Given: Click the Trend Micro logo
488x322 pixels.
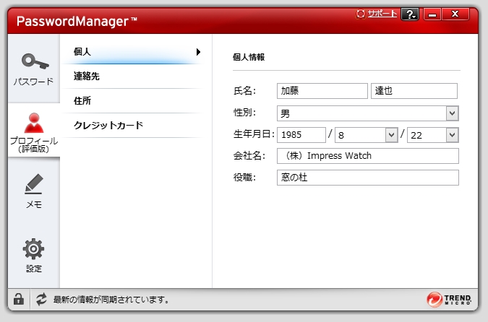Looking at the screenshot, I should [x=448, y=300].
